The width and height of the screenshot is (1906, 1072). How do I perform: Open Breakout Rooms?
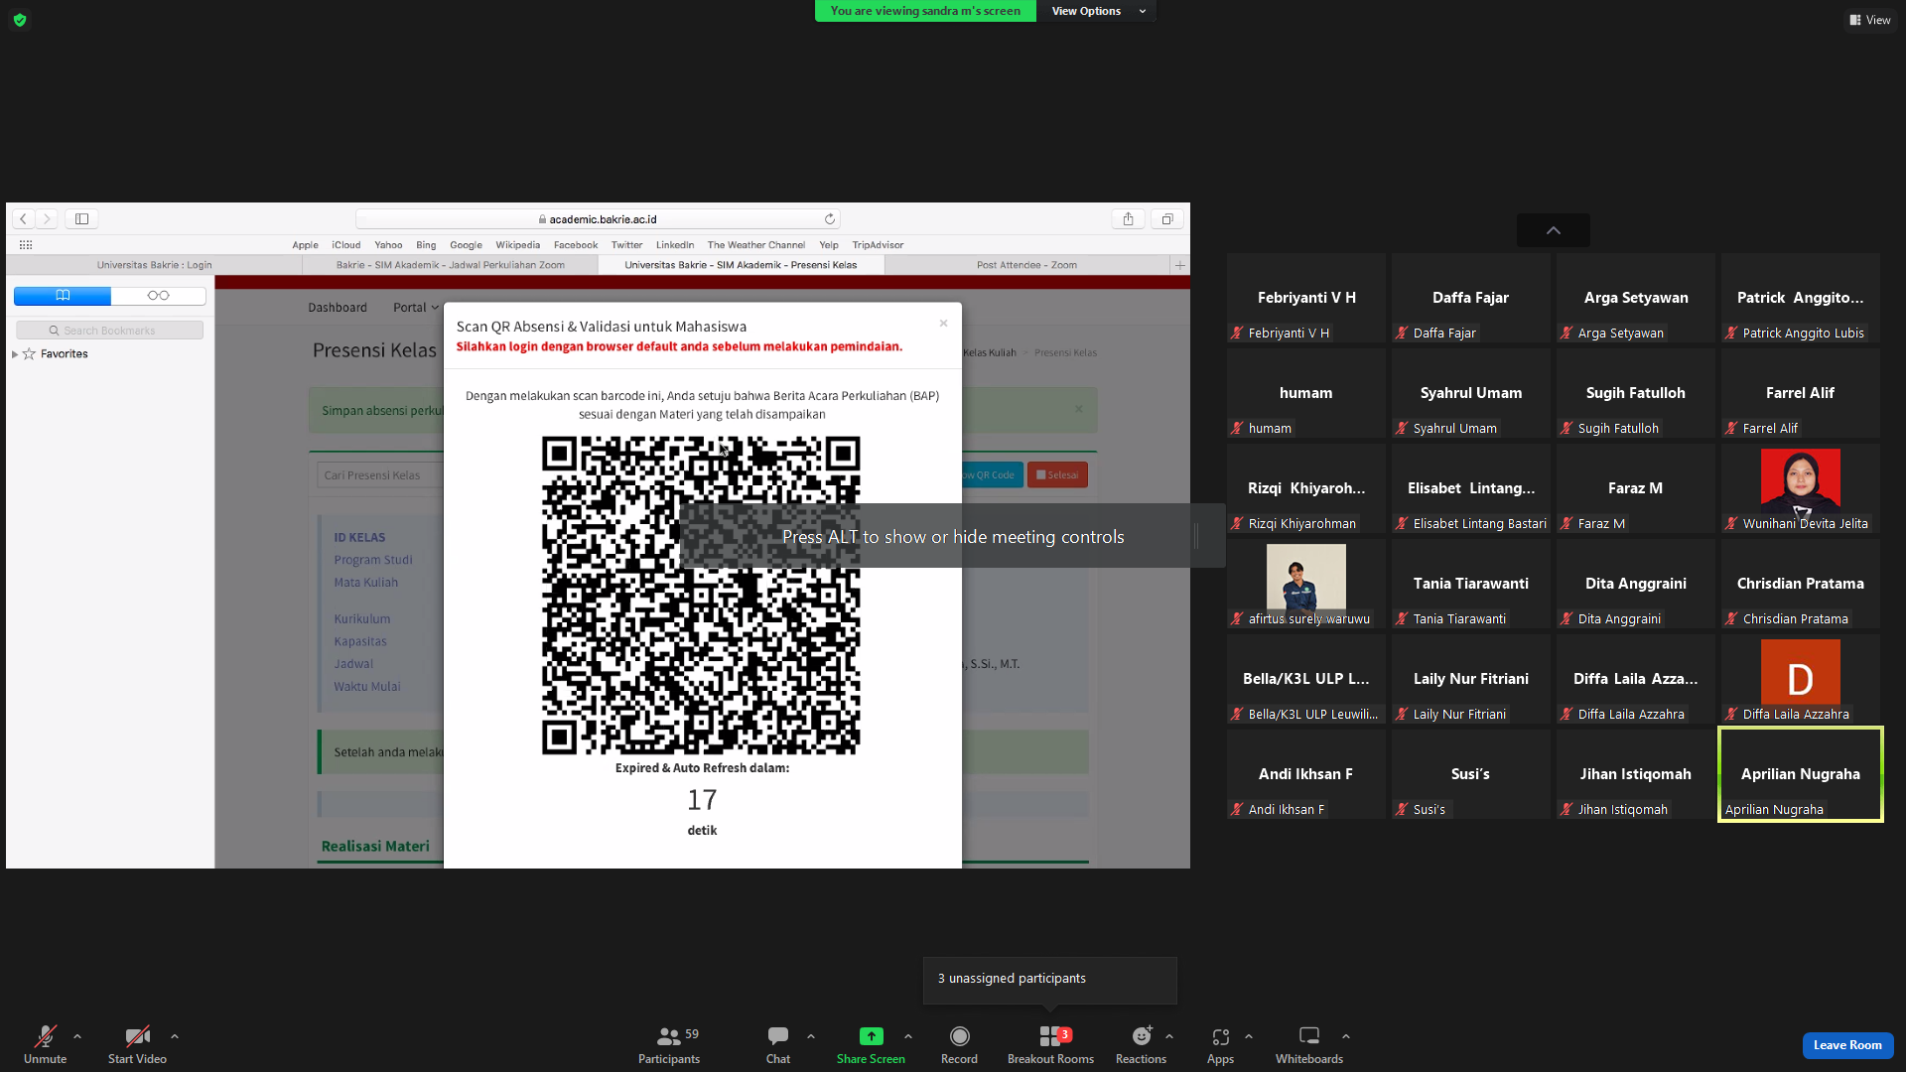click(x=1050, y=1043)
